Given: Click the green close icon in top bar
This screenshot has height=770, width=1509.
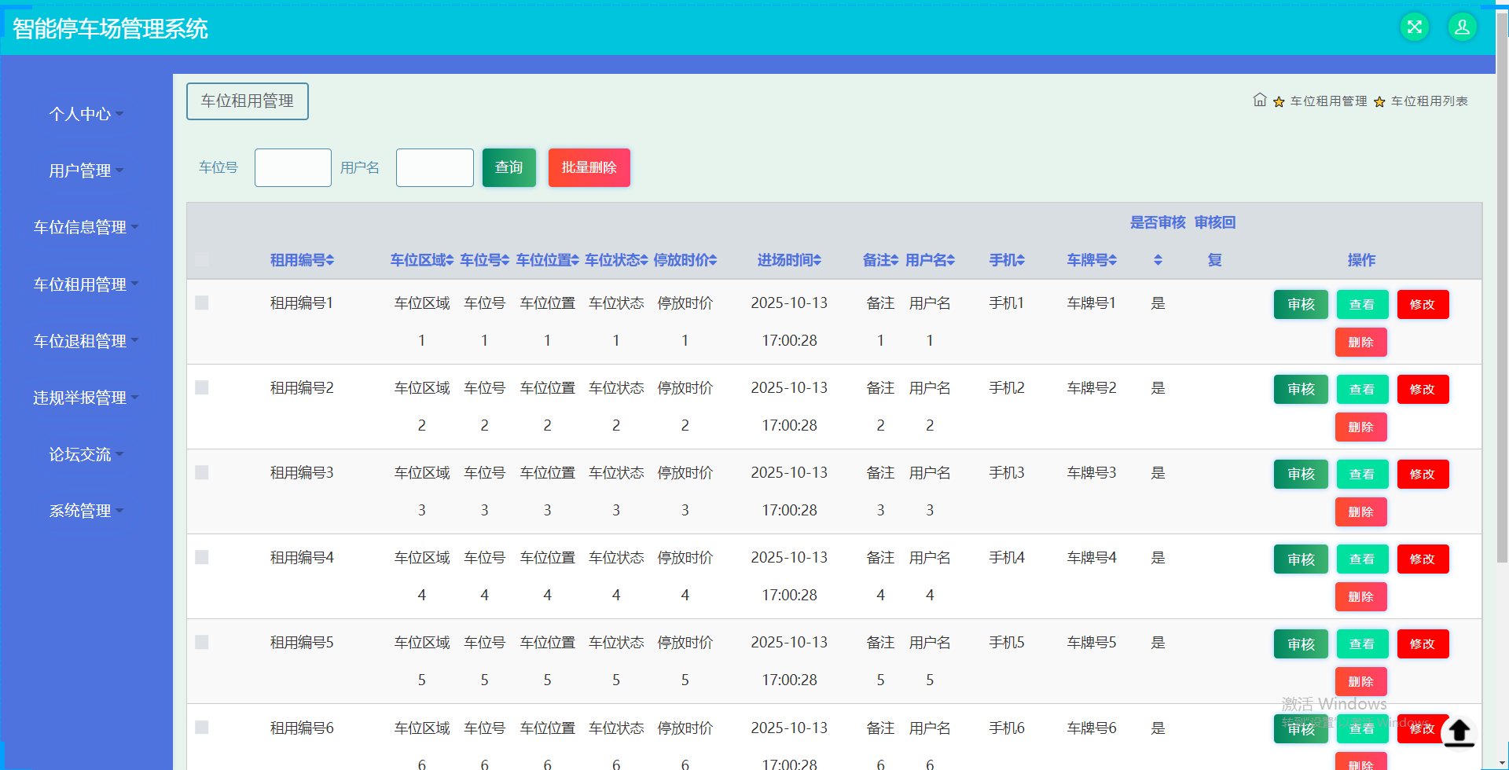Looking at the screenshot, I should (1415, 26).
